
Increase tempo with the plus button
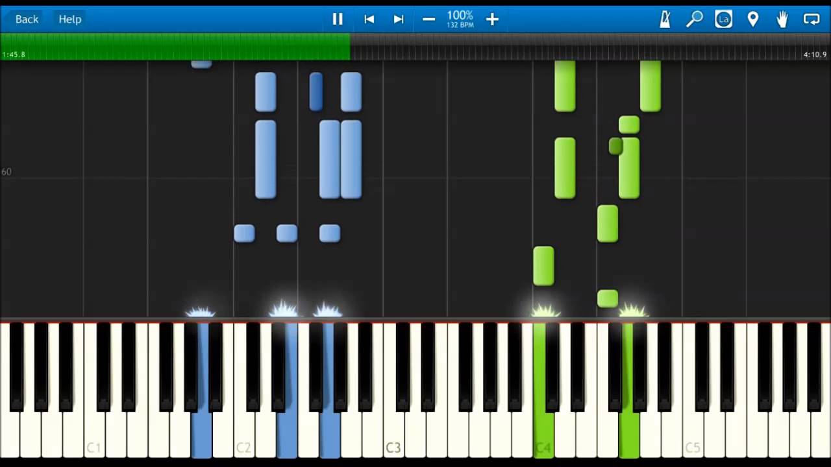pyautogui.click(x=492, y=19)
